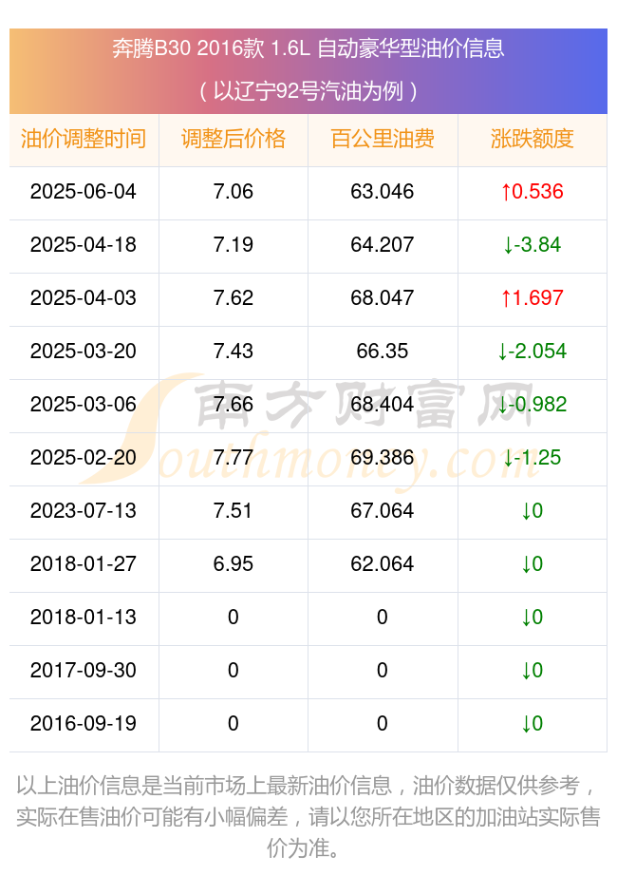
Task: Select the date cell '2018-01-13'
Action: [84, 618]
